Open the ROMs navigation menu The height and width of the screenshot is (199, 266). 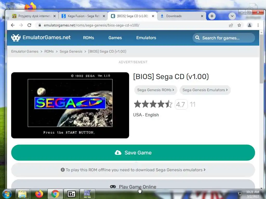coord(89,38)
